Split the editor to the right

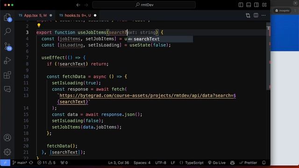pos(256,15)
